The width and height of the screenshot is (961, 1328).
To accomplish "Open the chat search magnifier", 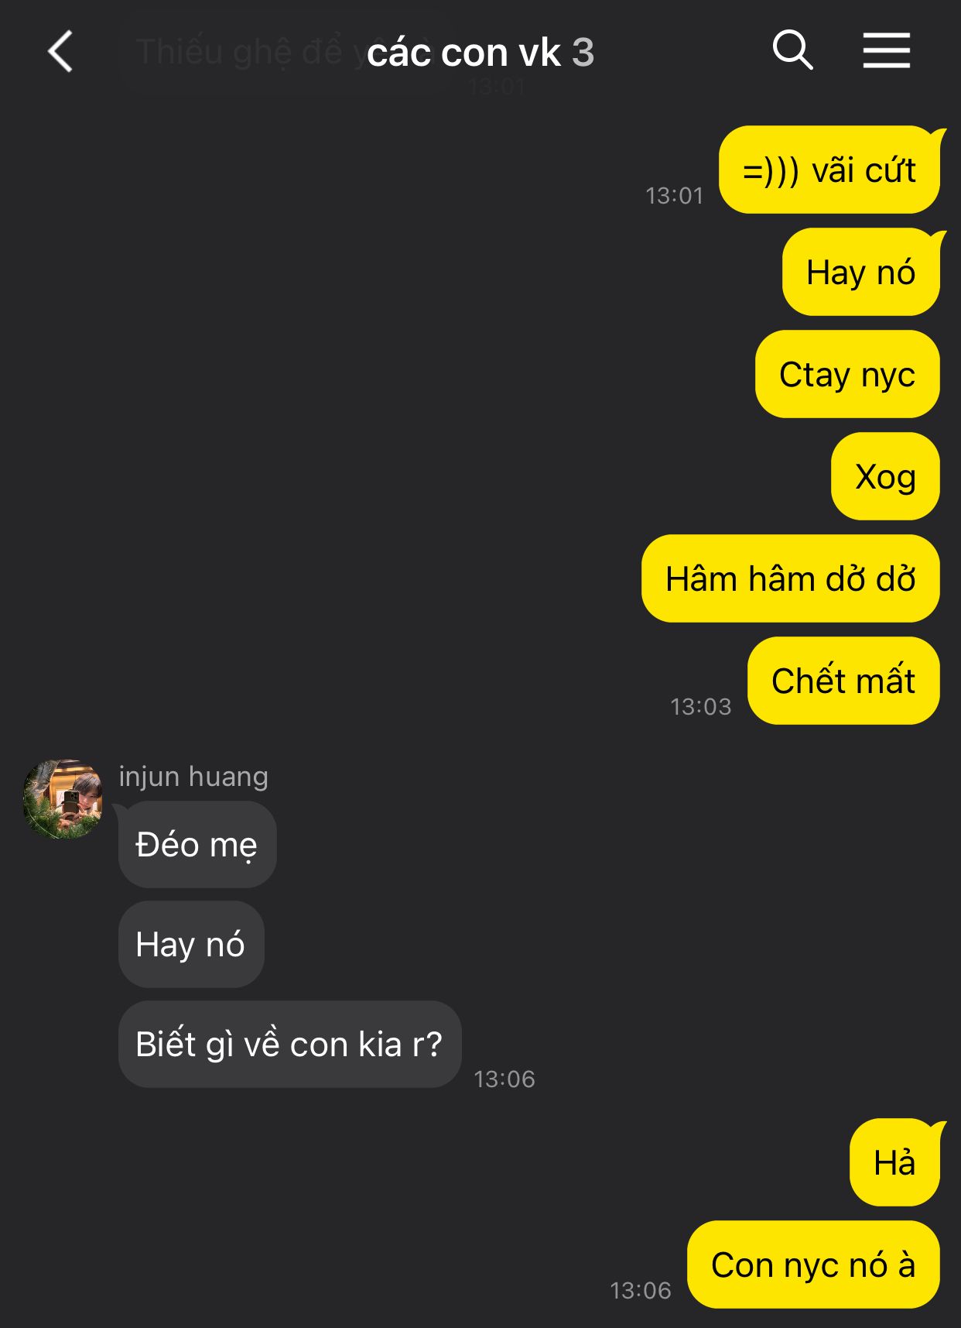I will [x=792, y=50].
